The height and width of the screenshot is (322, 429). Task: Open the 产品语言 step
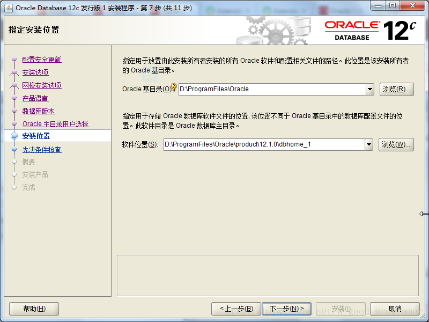(x=35, y=98)
